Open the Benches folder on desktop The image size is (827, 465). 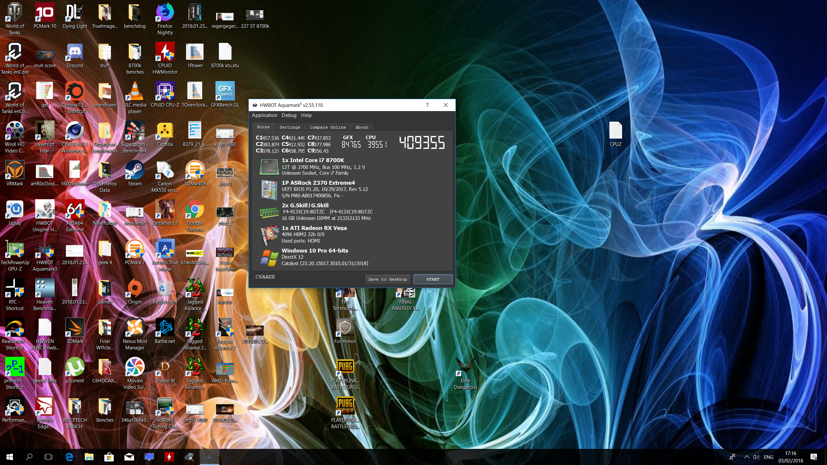tap(105, 410)
